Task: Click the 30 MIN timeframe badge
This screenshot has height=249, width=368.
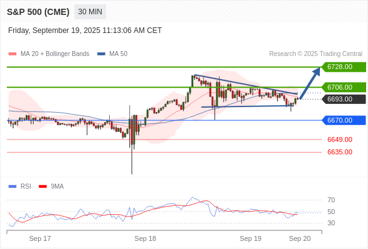Action: (90, 12)
